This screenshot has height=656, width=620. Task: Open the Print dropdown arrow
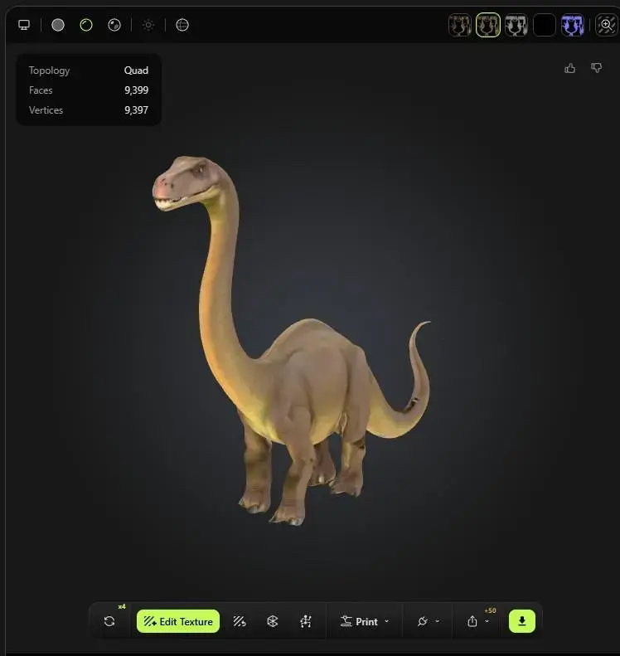click(387, 621)
